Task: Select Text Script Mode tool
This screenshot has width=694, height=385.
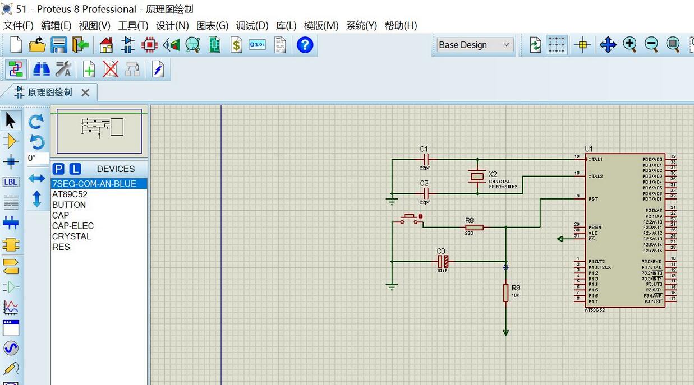Action: coord(11,202)
